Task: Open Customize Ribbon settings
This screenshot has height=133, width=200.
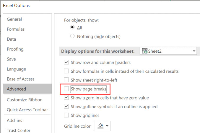Action: [x=25, y=100]
